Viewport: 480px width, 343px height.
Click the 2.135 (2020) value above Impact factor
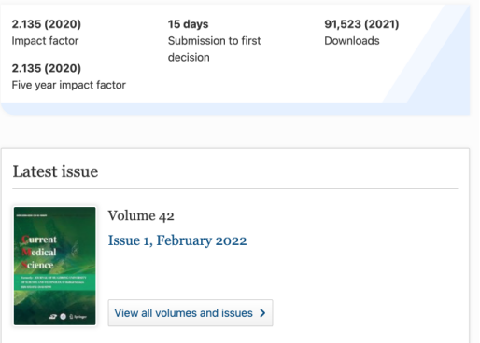[x=47, y=24]
